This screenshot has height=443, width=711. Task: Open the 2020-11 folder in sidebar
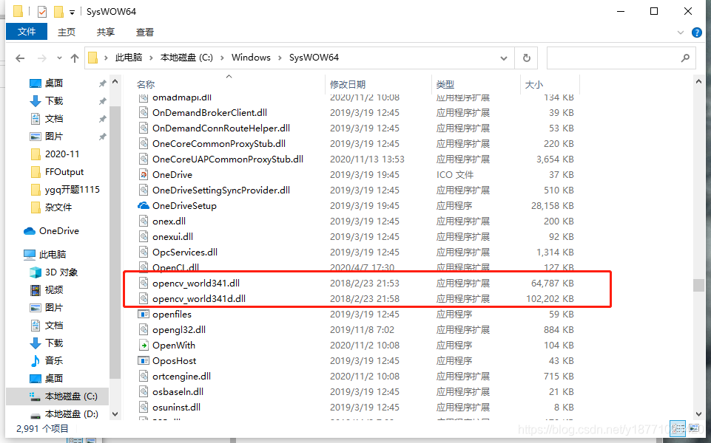[62, 154]
